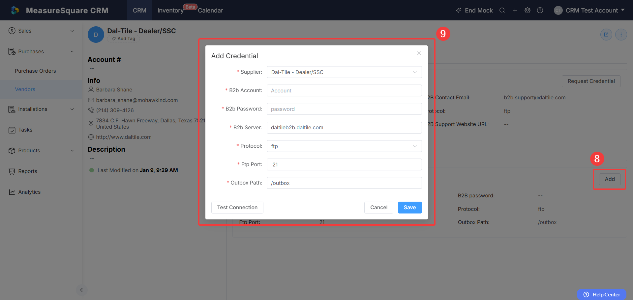633x300 pixels.
Task: Click the Request Credential button
Action: pos(591,81)
